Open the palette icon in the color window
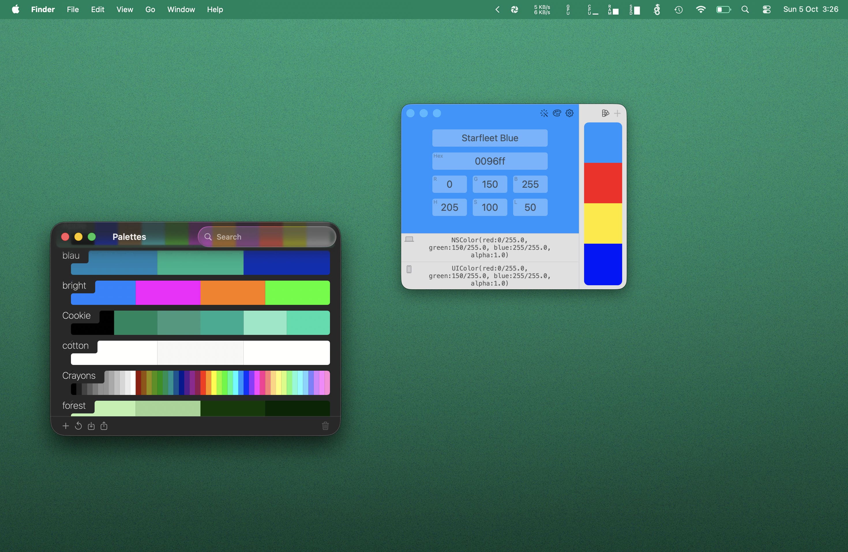Screen dimensions: 848x552 point(557,113)
